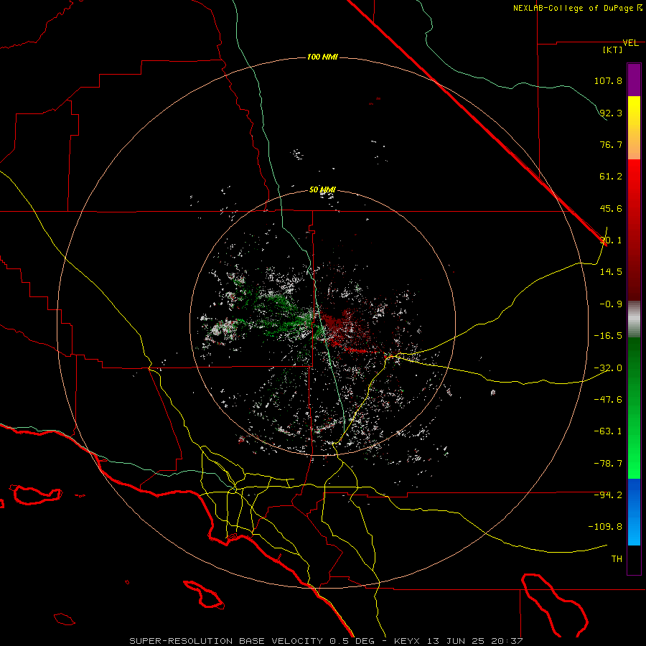646x646 pixels.
Task: Click the -16.5 value on the velocity scale
Action: pos(608,335)
